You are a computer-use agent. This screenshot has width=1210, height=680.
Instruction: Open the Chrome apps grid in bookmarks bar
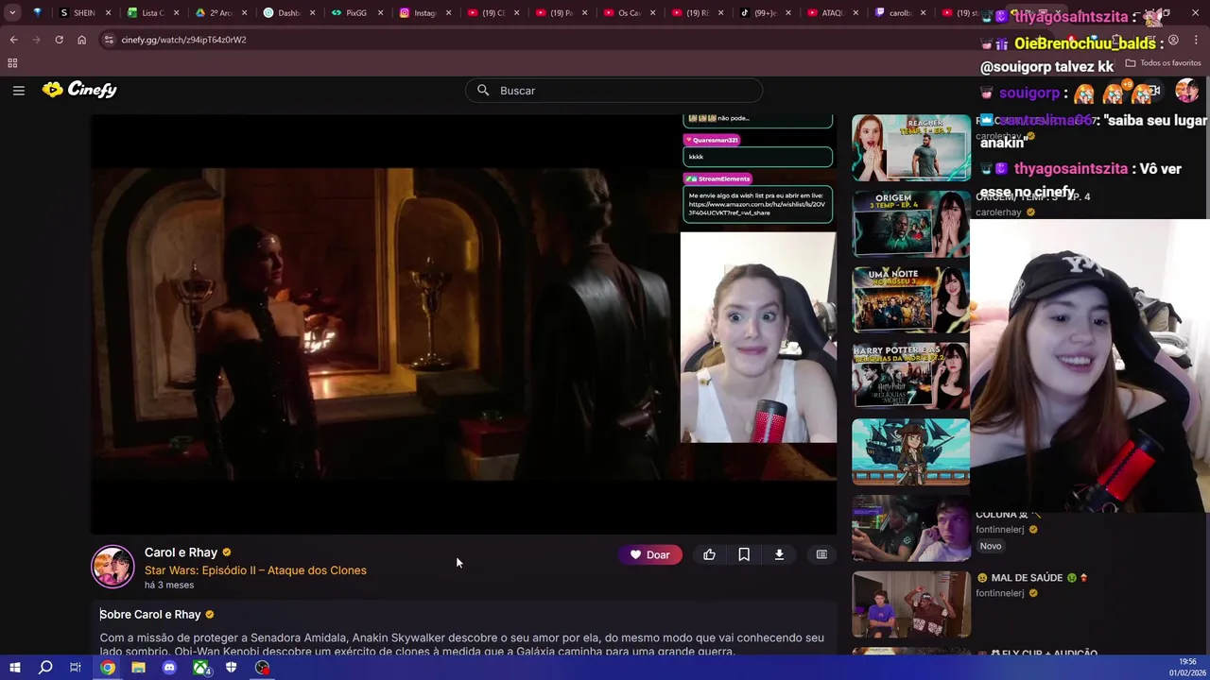coord(12,63)
